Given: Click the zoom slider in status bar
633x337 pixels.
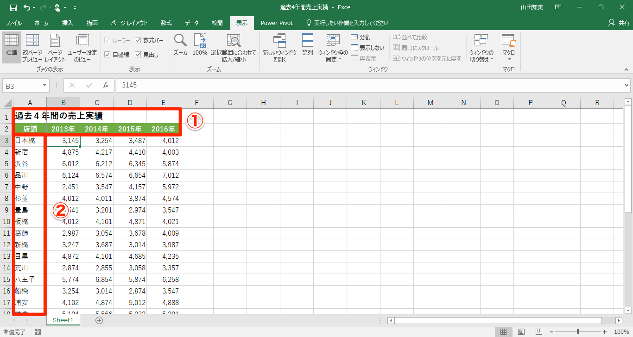Looking at the screenshot, I should click(578, 332).
